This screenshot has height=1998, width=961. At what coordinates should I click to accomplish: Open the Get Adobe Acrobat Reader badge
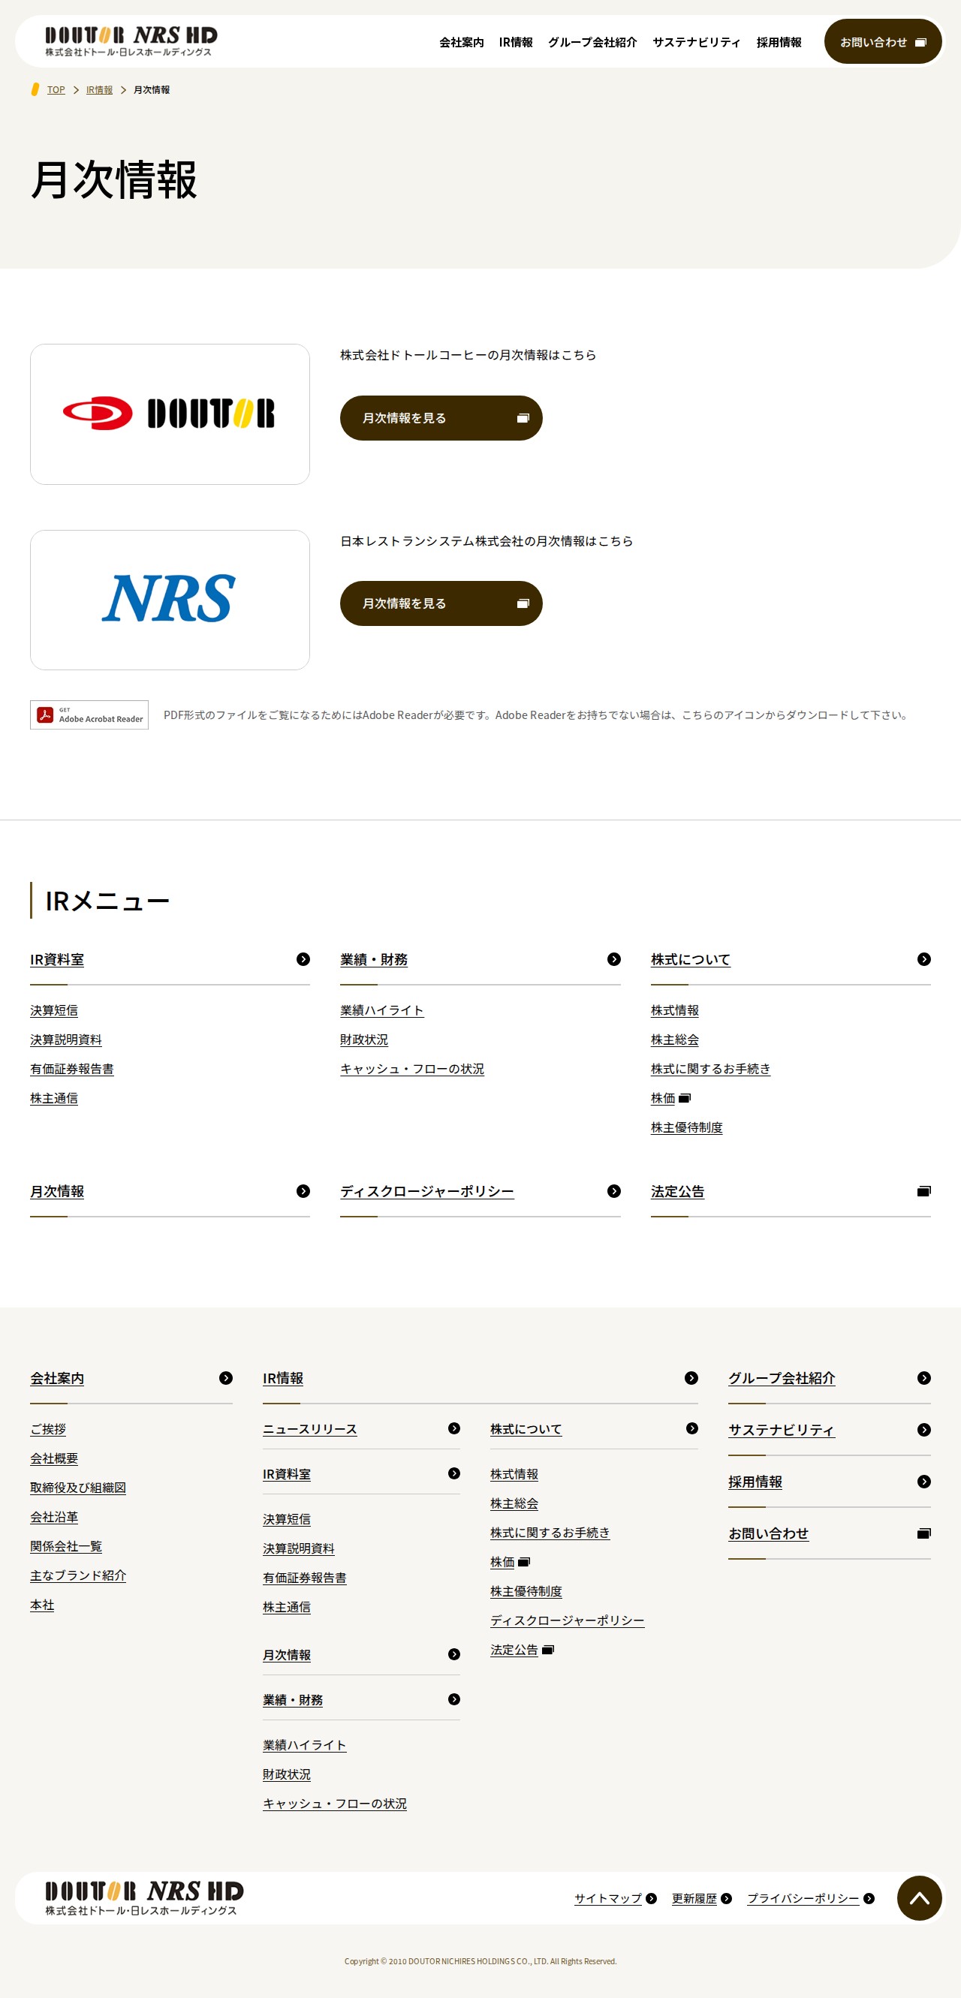89,715
